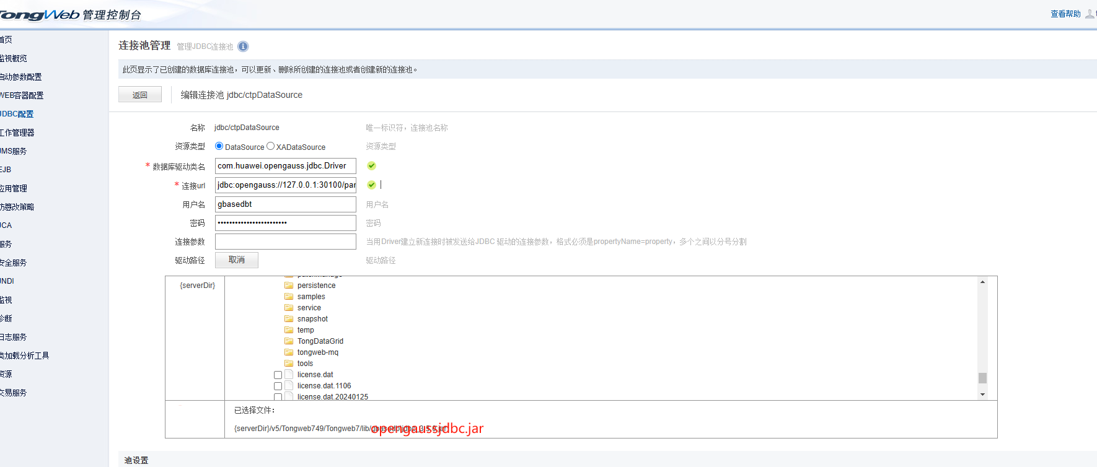This screenshot has height=467, width=1097.
Task: Open the service folder in tree
Action: pyautogui.click(x=309, y=308)
